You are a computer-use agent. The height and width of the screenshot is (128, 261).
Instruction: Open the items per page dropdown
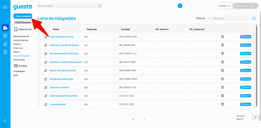tap(256, 117)
